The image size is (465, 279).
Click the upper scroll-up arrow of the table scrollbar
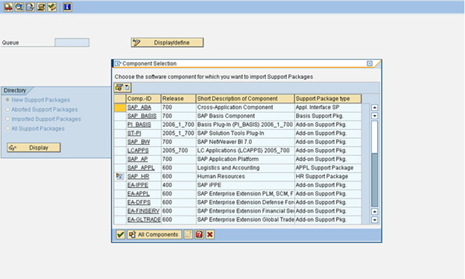[375, 107]
